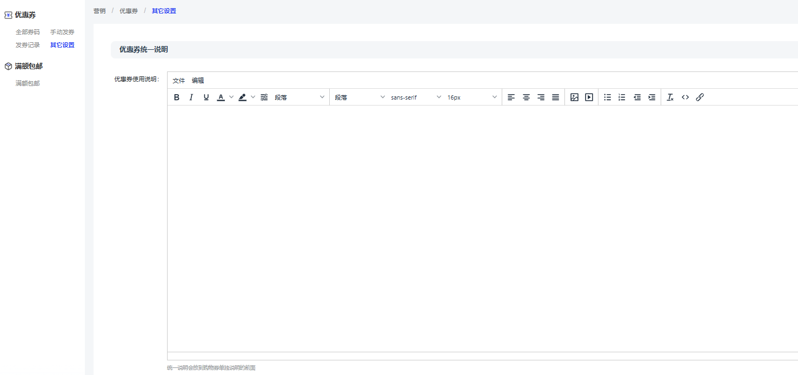Create a numbered list

622,97
